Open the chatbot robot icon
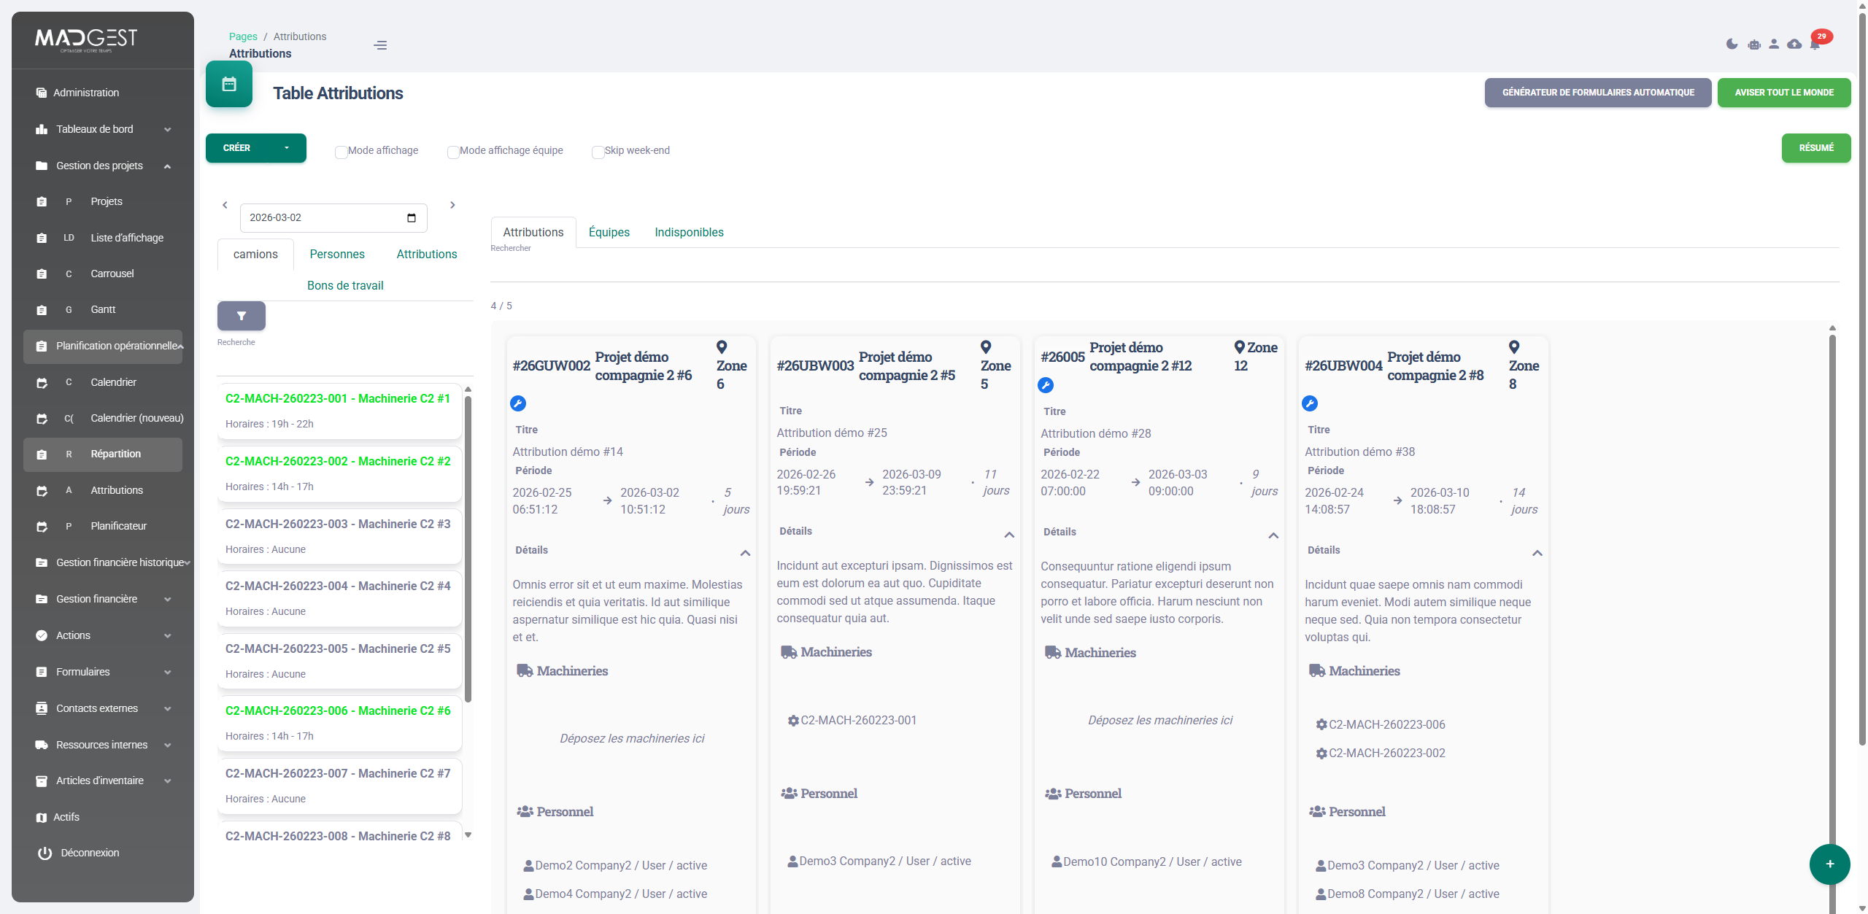Viewport: 1868px width, 914px height. click(1753, 44)
